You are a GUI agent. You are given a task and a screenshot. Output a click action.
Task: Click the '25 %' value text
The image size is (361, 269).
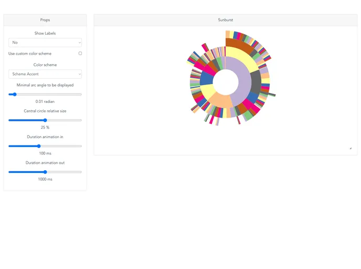45,127
